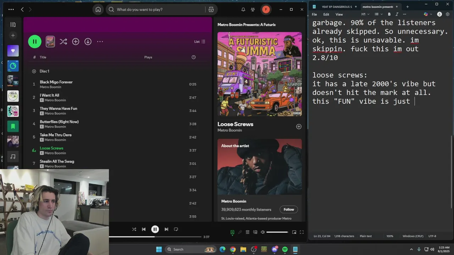Pause playback in player bar
This screenshot has height=255, width=454.
click(x=155, y=229)
